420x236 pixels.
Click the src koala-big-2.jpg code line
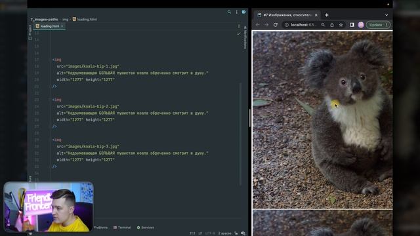pyautogui.click(x=88, y=106)
